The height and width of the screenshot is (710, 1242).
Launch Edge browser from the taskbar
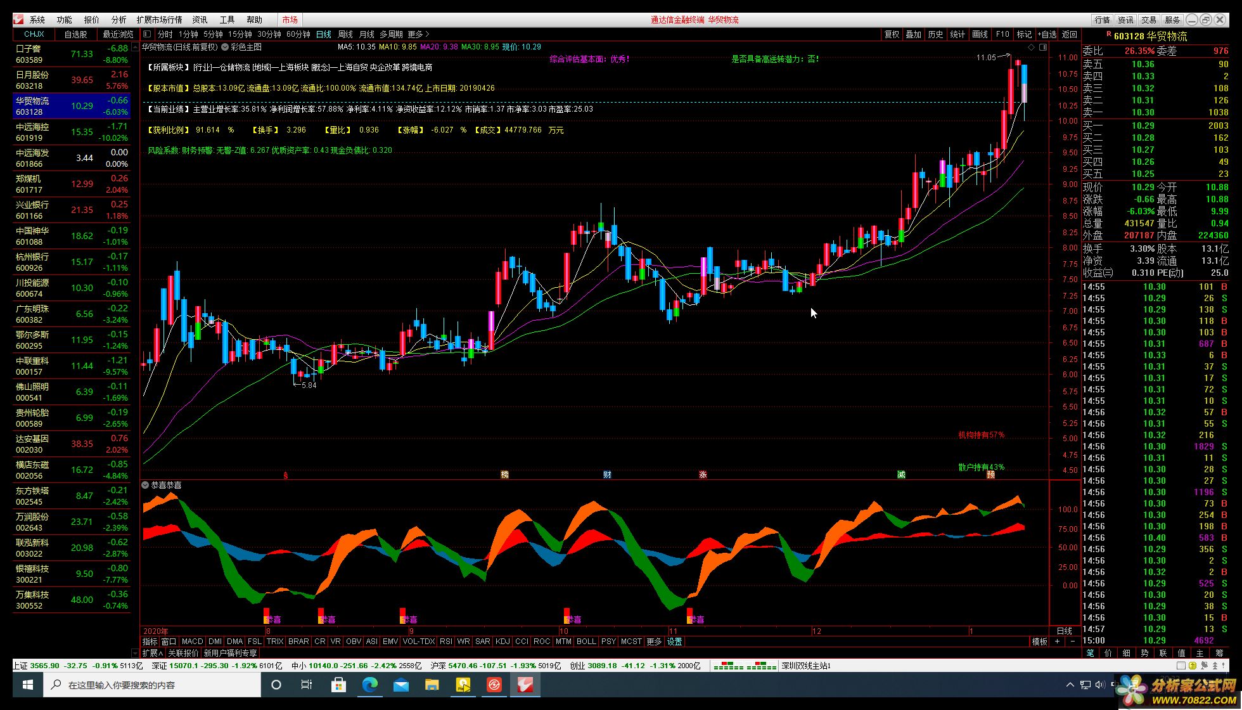click(x=369, y=685)
